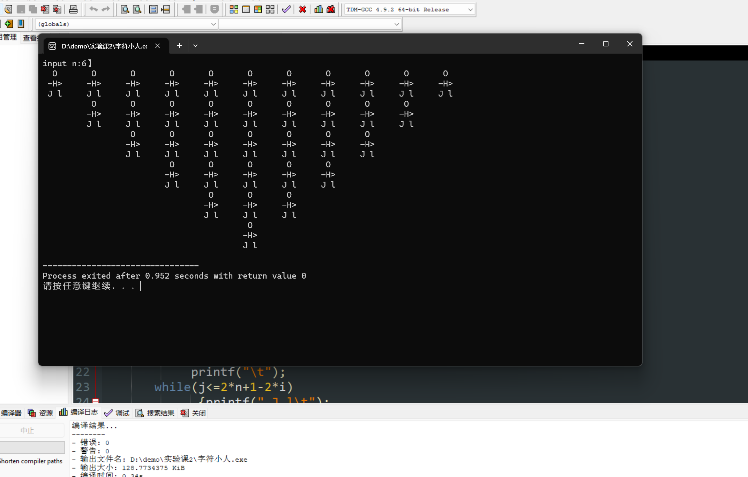The image size is (748, 477).
Task: Click green plus insert icon
Action: (9, 24)
